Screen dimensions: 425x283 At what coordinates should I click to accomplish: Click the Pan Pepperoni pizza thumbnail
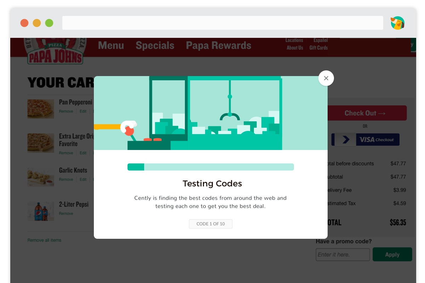click(41, 109)
